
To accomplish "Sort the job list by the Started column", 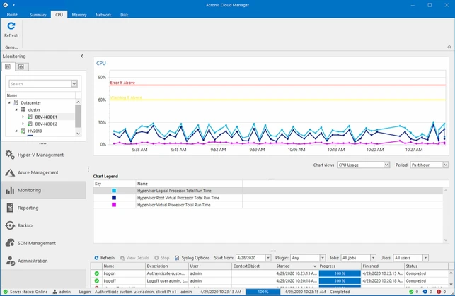I will point(296,266).
